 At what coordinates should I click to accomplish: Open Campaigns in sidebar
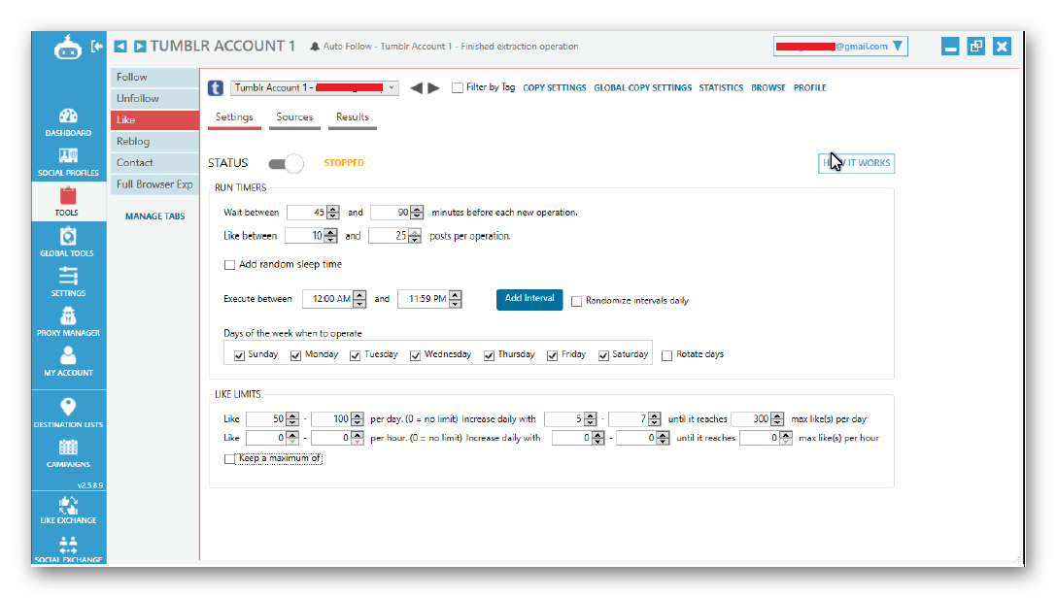(x=68, y=453)
